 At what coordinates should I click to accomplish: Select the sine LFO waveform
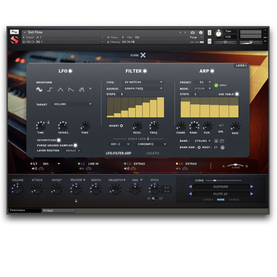tap(39, 89)
